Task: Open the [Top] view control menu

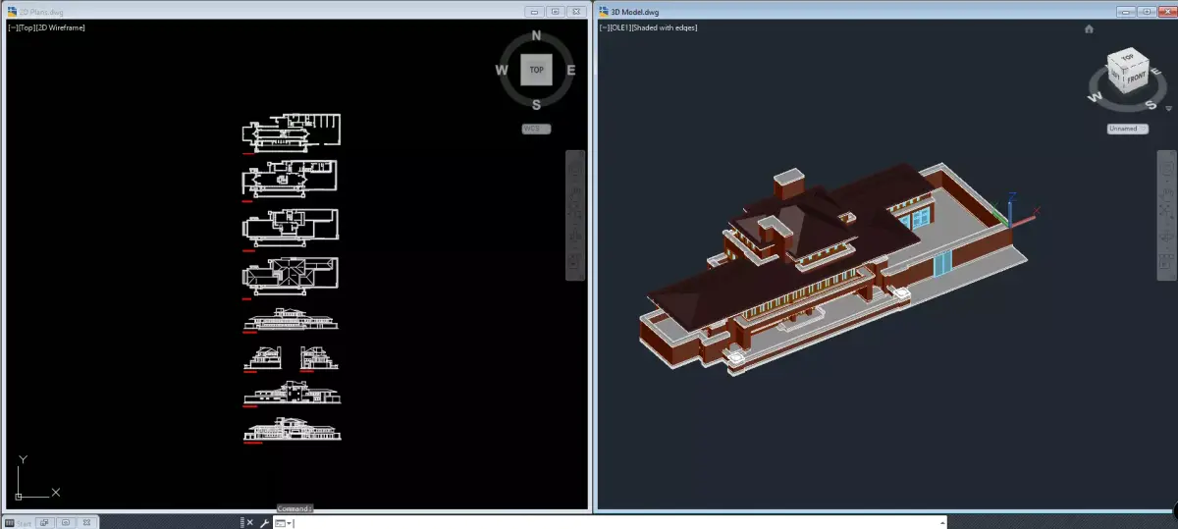Action: (26, 27)
